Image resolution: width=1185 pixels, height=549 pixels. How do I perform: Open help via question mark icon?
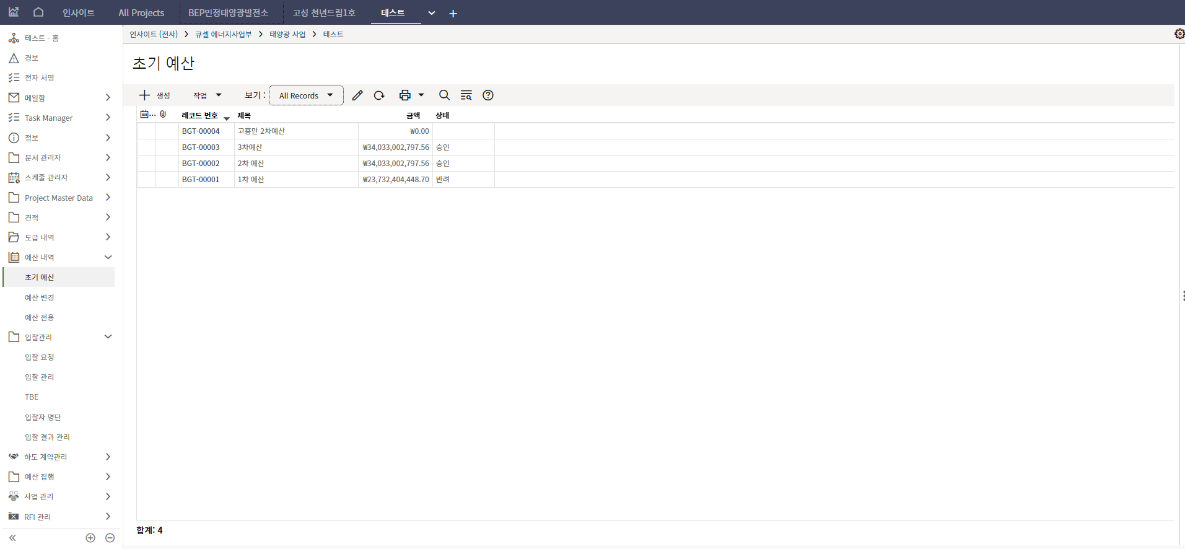tap(488, 95)
